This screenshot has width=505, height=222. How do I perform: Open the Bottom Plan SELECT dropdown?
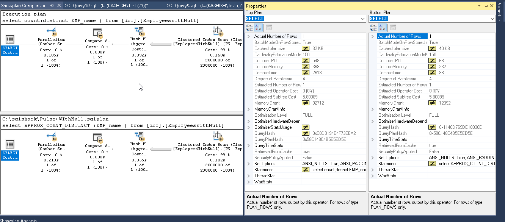tap(492, 19)
